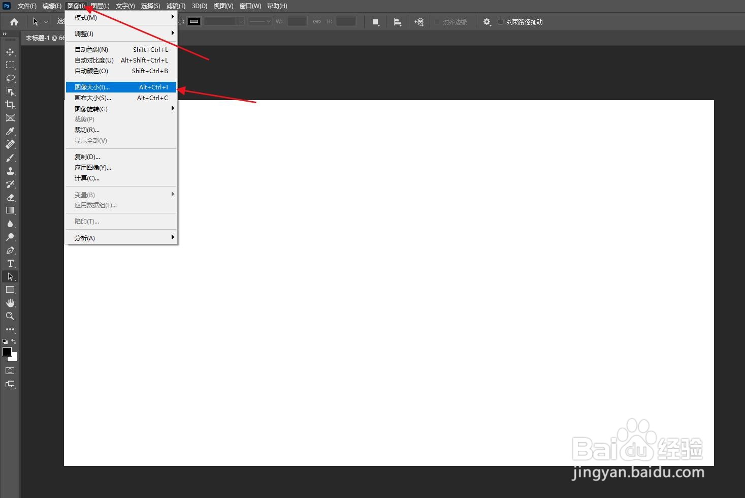Select the Object Selection tool
Image resolution: width=745 pixels, height=498 pixels.
point(10,91)
